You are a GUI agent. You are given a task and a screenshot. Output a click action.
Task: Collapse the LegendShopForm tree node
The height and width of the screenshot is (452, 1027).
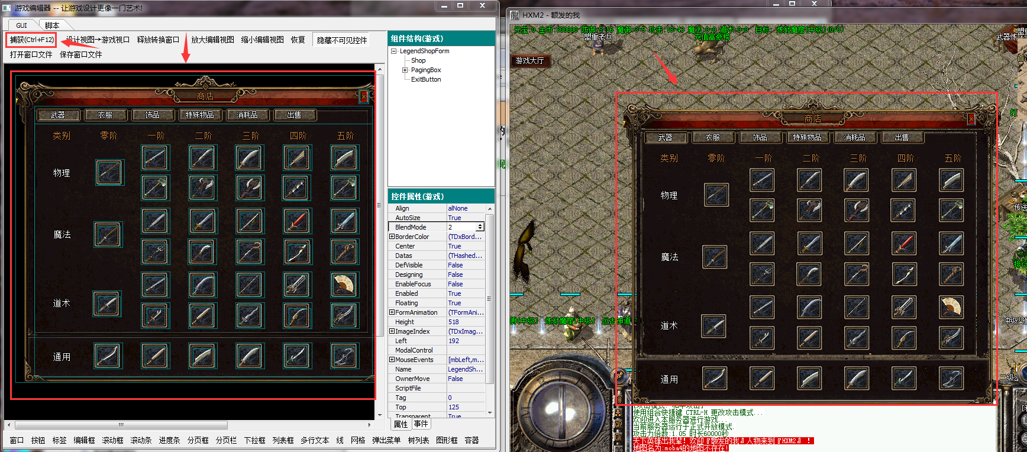[x=393, y=51]
